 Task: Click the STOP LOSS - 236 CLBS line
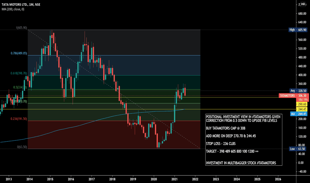tap(221, 144)
